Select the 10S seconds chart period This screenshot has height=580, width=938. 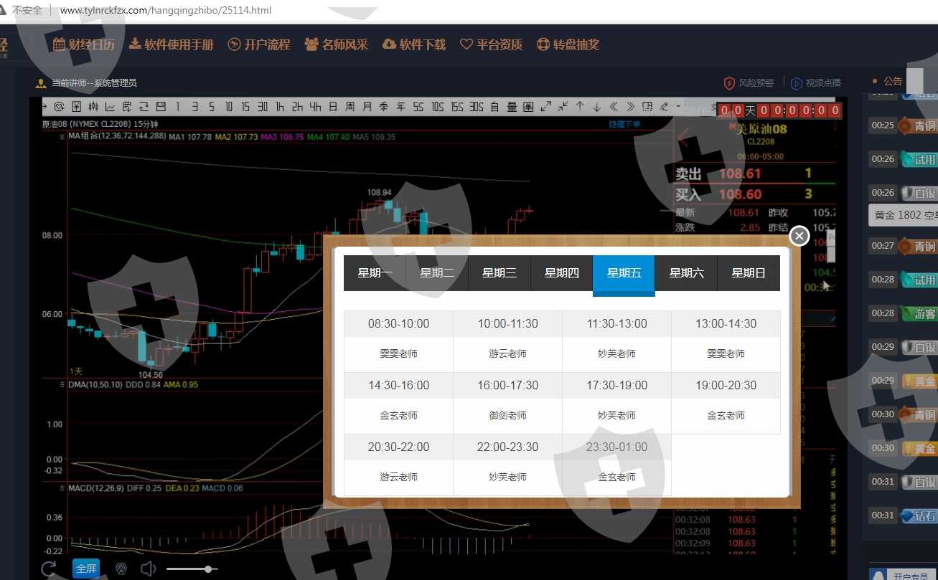(x=438, y=107)
